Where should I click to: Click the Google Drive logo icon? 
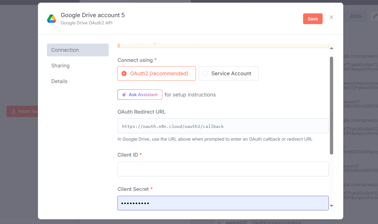point(52,19)
